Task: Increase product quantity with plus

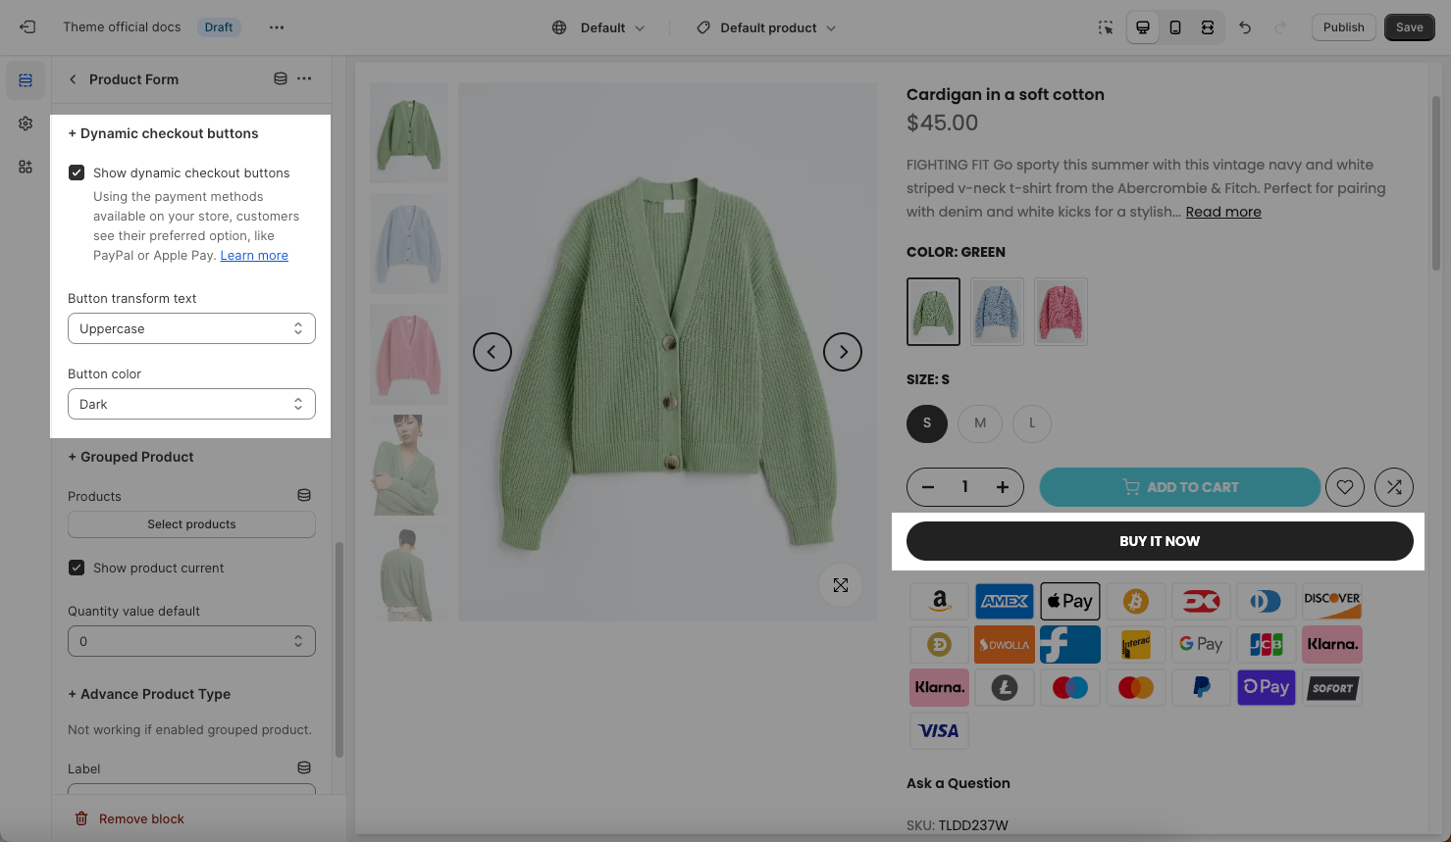Action: pyautogui.click(x=1003, y=487)
